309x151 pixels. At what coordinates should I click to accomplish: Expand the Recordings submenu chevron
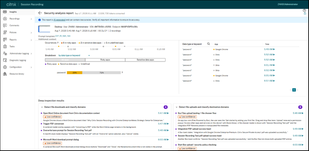point(31,19)
